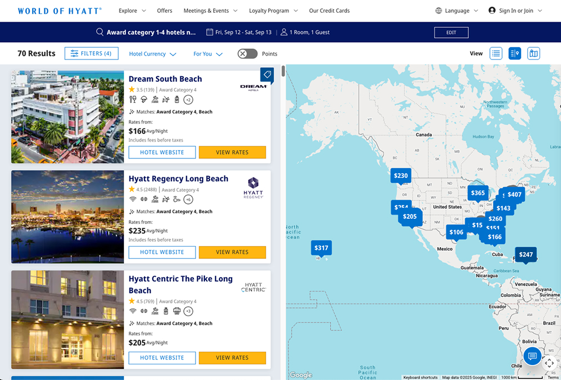Open the chat bubble icon
561x380 pixels.
pyautogui.click(x=532, y=356)
